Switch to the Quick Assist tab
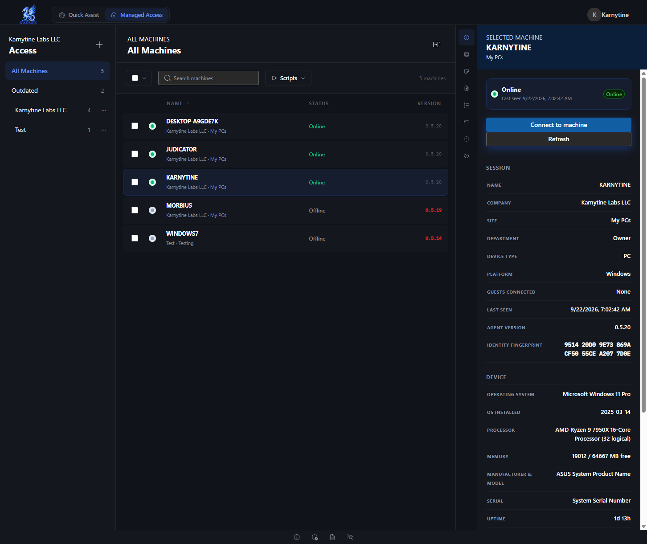Viewport: 647px width, 544px height. click(79, 15)
